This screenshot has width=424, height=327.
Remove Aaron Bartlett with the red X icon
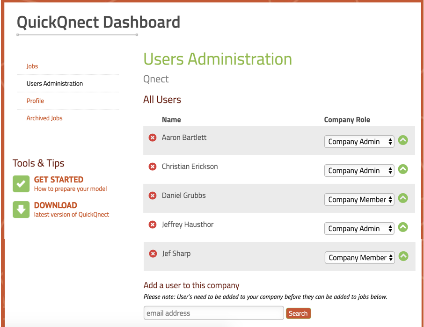[153, 138]
